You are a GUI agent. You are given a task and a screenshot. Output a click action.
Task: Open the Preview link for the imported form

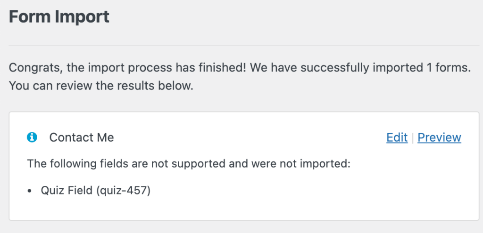point(439,137)
